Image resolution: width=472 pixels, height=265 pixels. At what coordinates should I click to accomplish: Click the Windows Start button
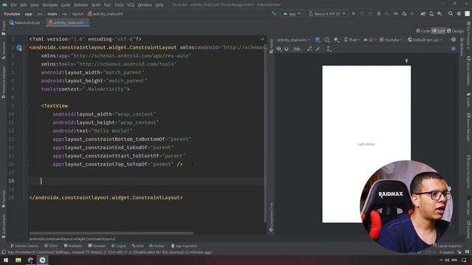pos(6,260)
